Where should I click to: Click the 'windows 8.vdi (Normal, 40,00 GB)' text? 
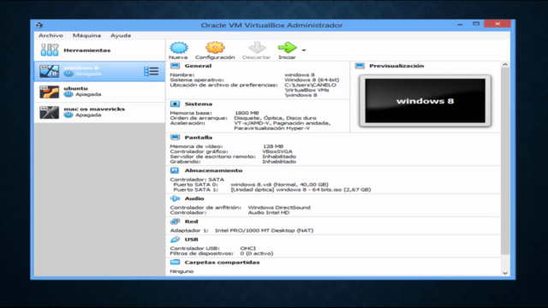(x=279, y=185)
